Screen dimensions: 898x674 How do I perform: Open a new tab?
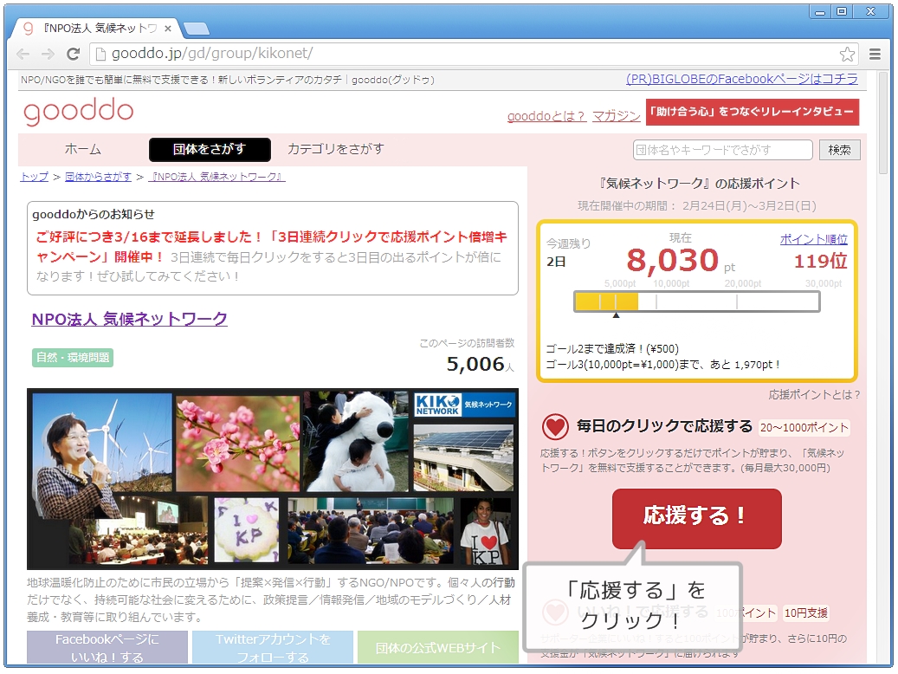coord(196,28)
